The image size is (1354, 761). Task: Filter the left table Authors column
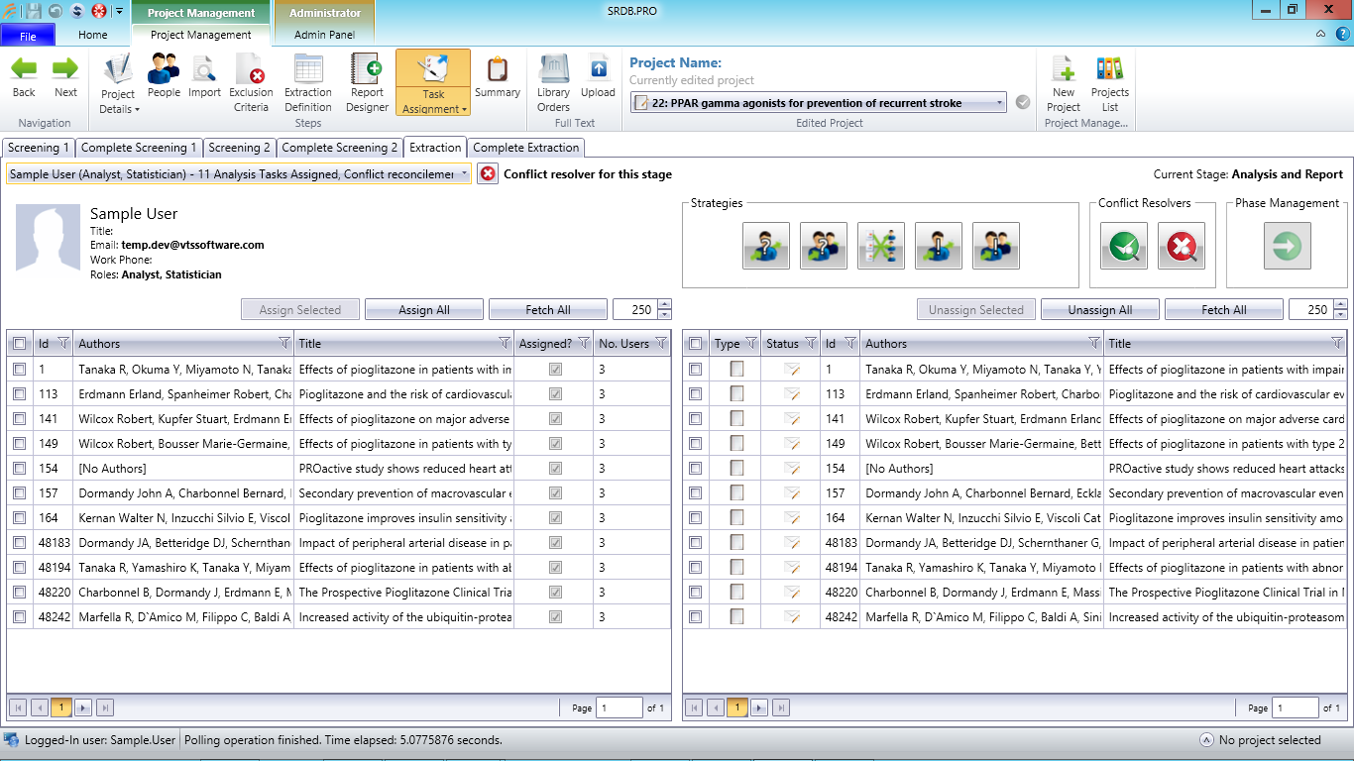(x=284, y=343)
